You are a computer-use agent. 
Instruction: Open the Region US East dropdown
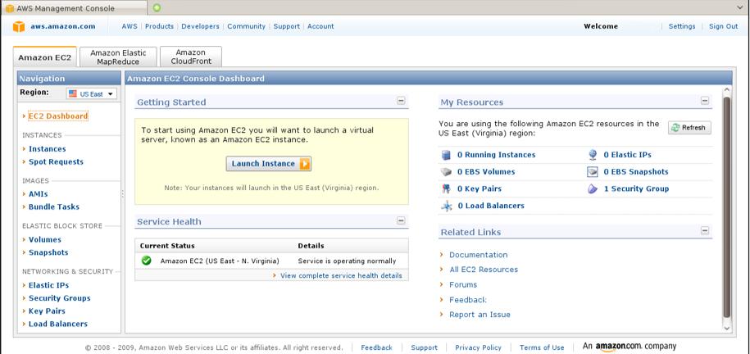pyautogui.click(x=91, y=94)
